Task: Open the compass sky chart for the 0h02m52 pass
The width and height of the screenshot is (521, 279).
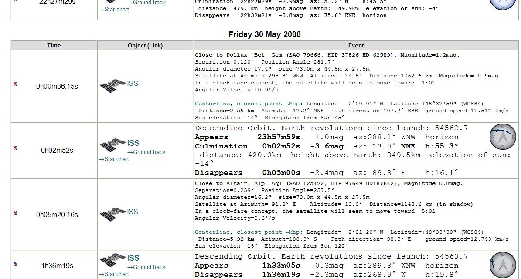Action: click(503, 137)
